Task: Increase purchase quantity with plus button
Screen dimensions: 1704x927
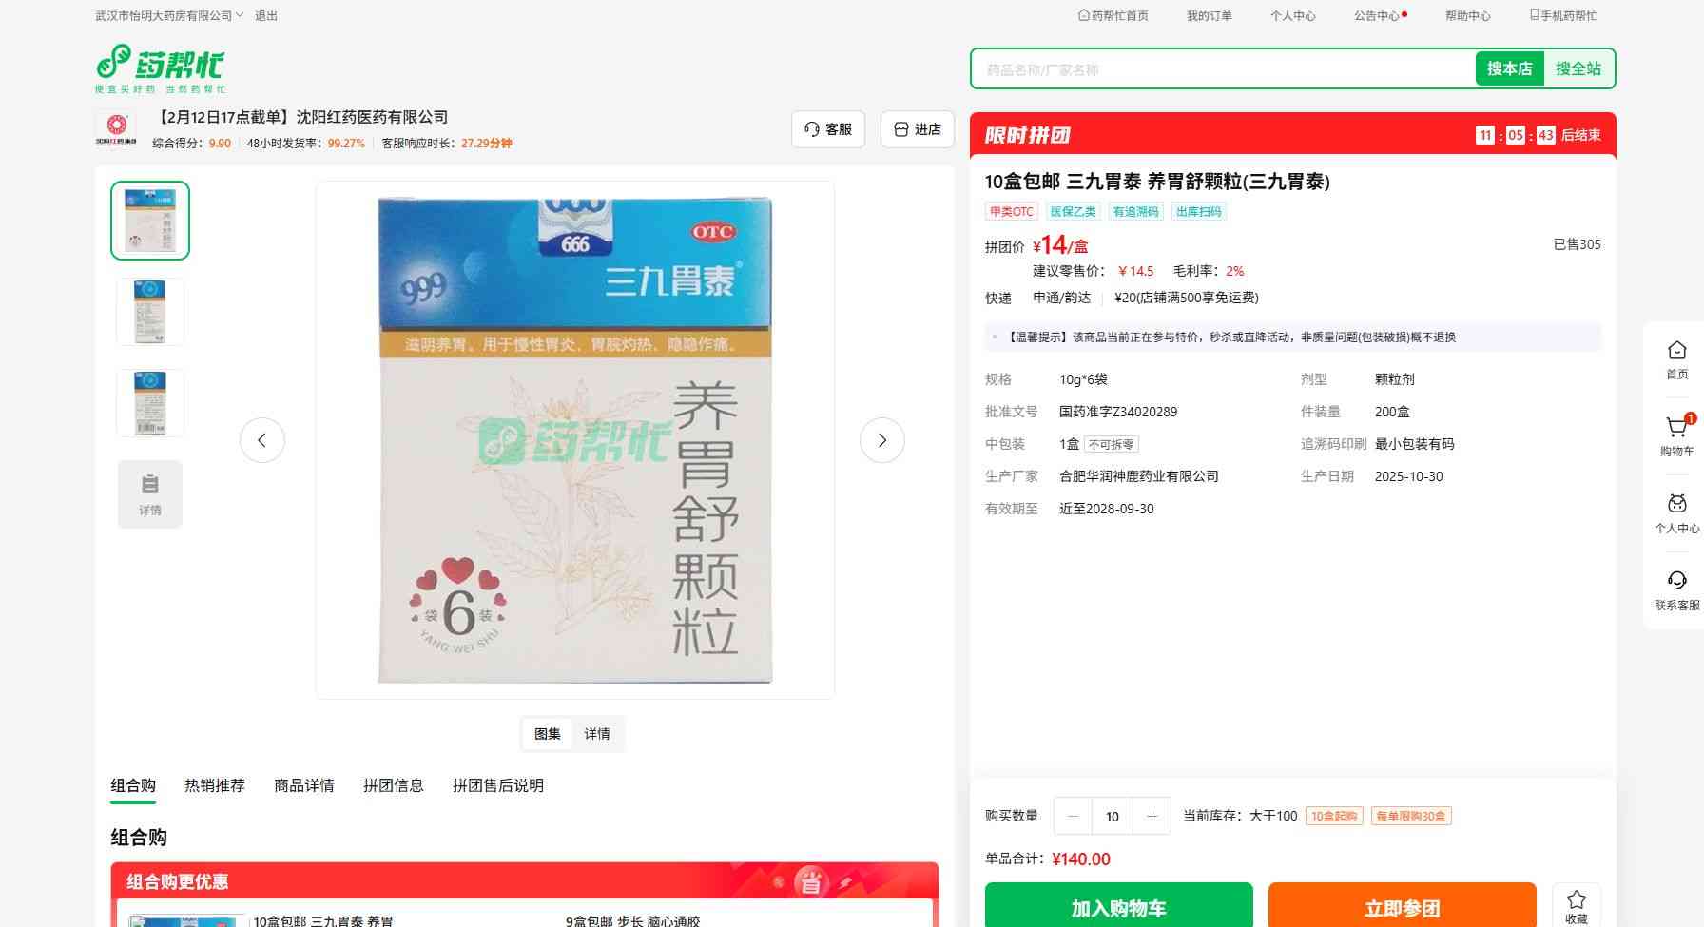Action: (1152, 816)
